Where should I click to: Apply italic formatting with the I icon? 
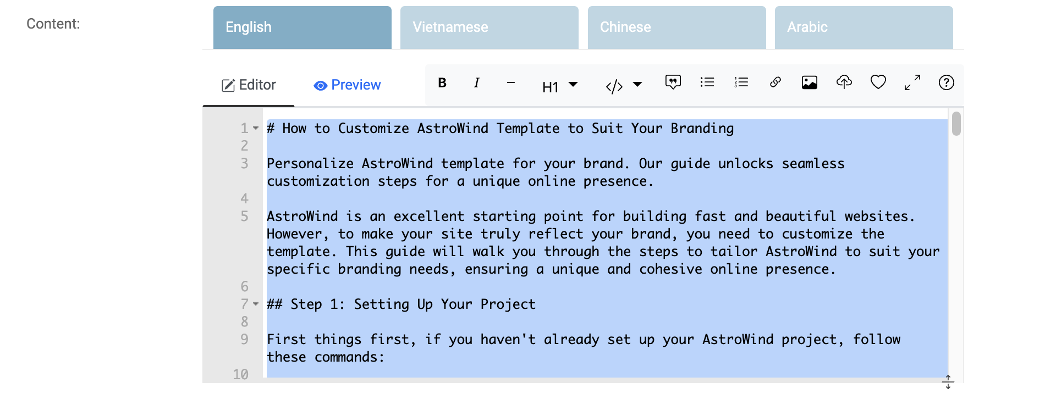click(x=476, y=83)
